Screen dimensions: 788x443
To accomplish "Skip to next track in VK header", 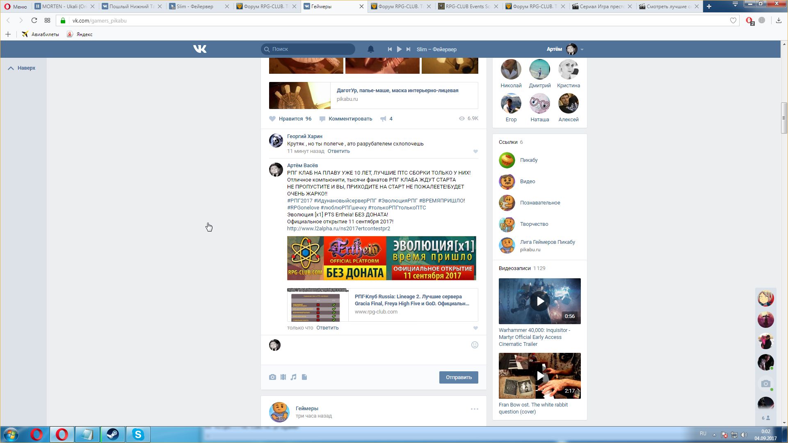I will pyautogui.click(x=408, y=49).
